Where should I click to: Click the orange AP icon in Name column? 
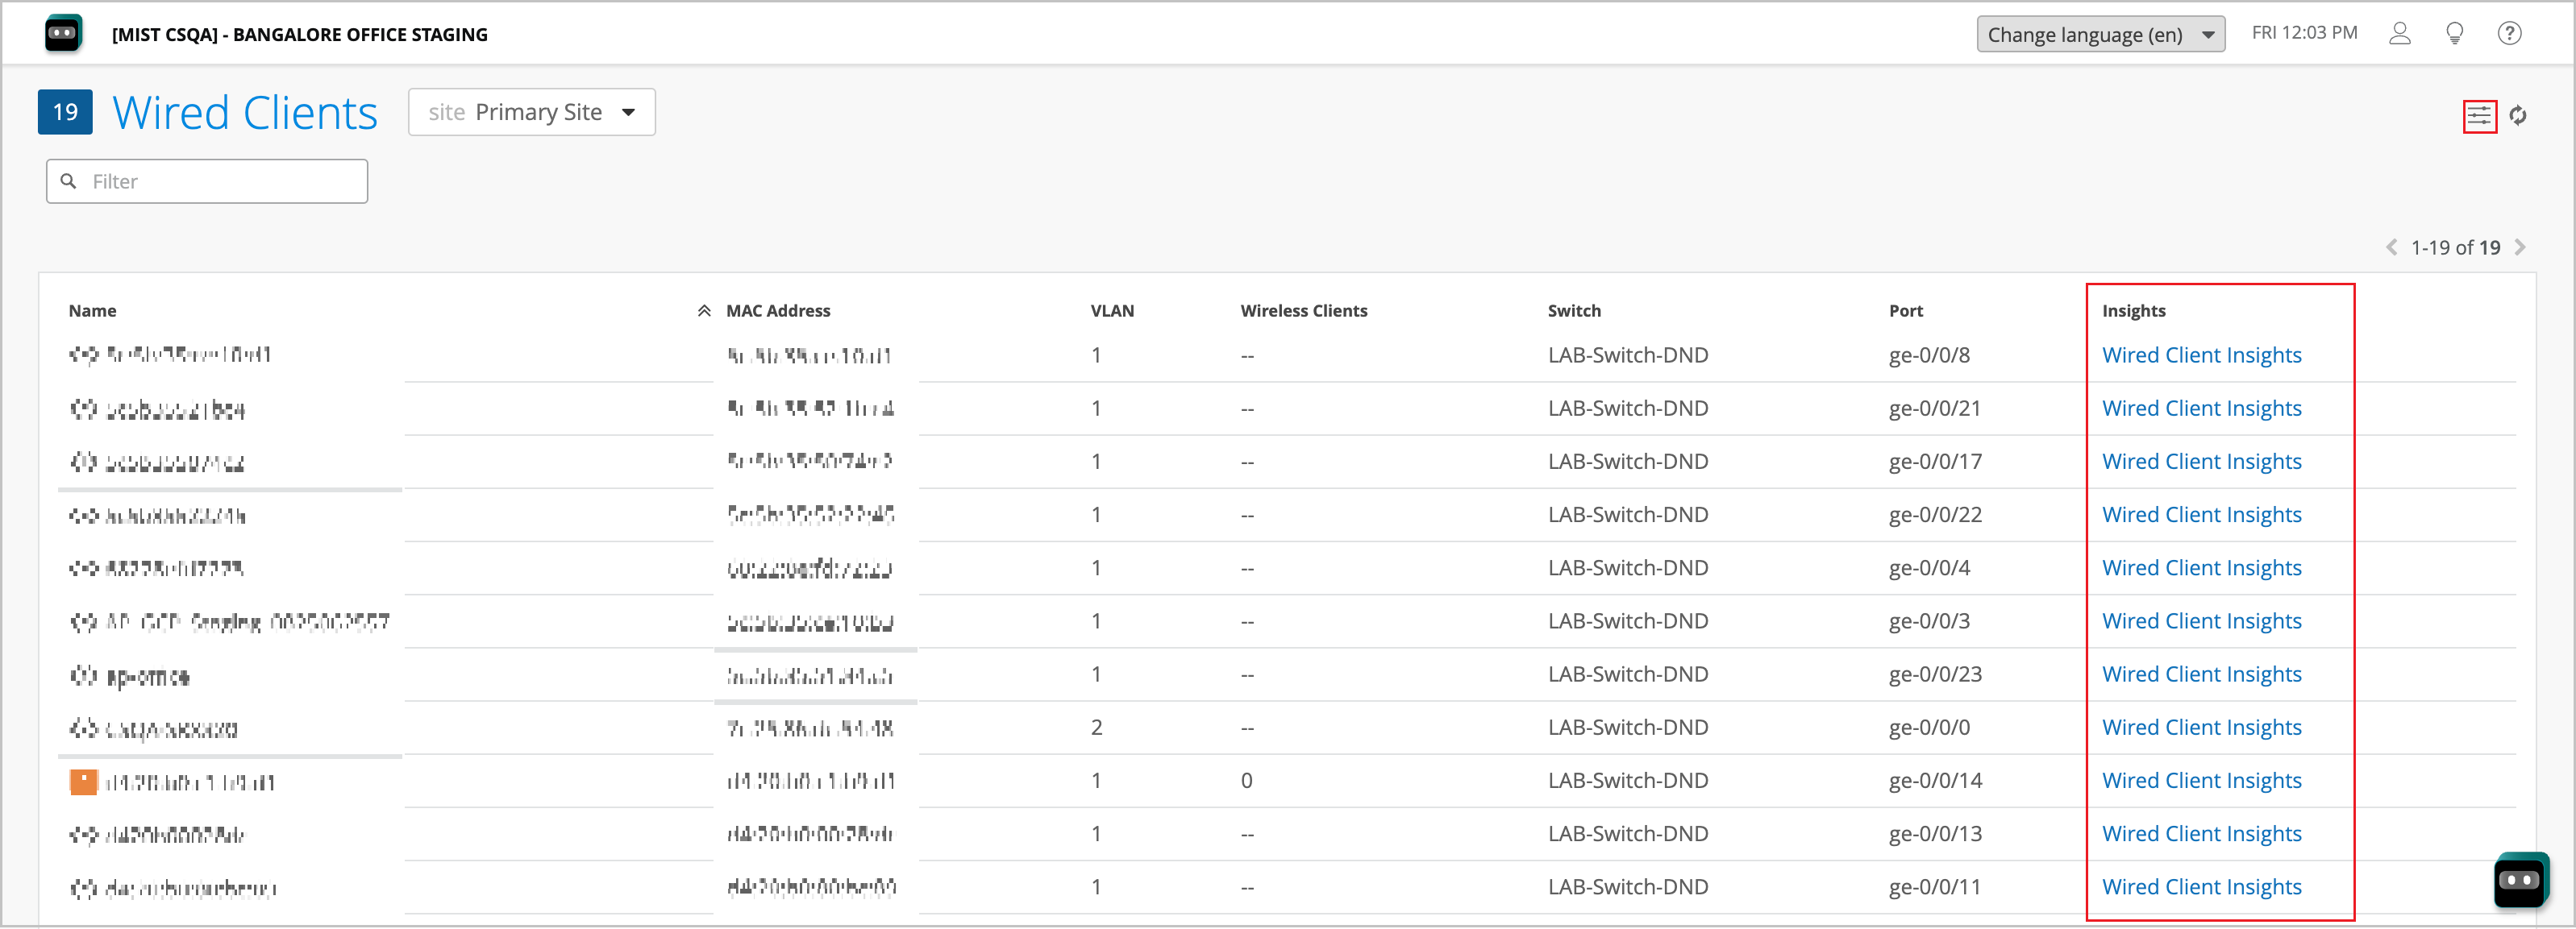coord(84,782)
